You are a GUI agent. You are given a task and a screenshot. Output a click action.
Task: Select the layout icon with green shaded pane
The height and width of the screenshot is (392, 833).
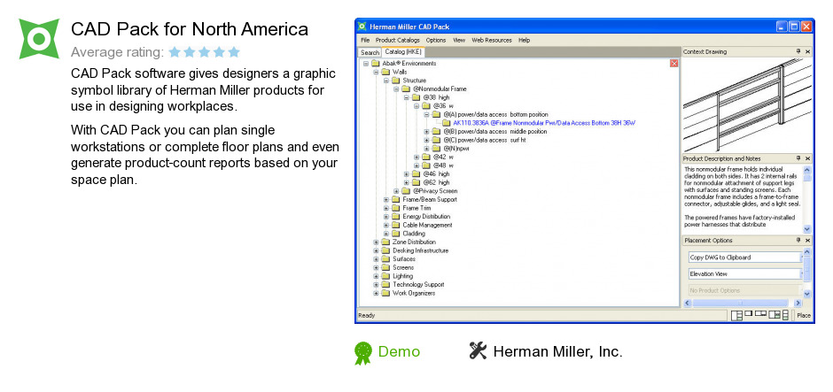774,315
